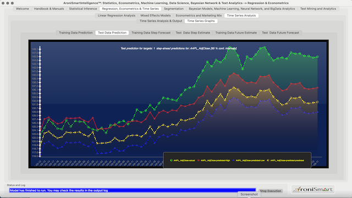This screenshot has height=198, width=352.
Task: Click the status log message field
Action: click(x=133, y=190)
